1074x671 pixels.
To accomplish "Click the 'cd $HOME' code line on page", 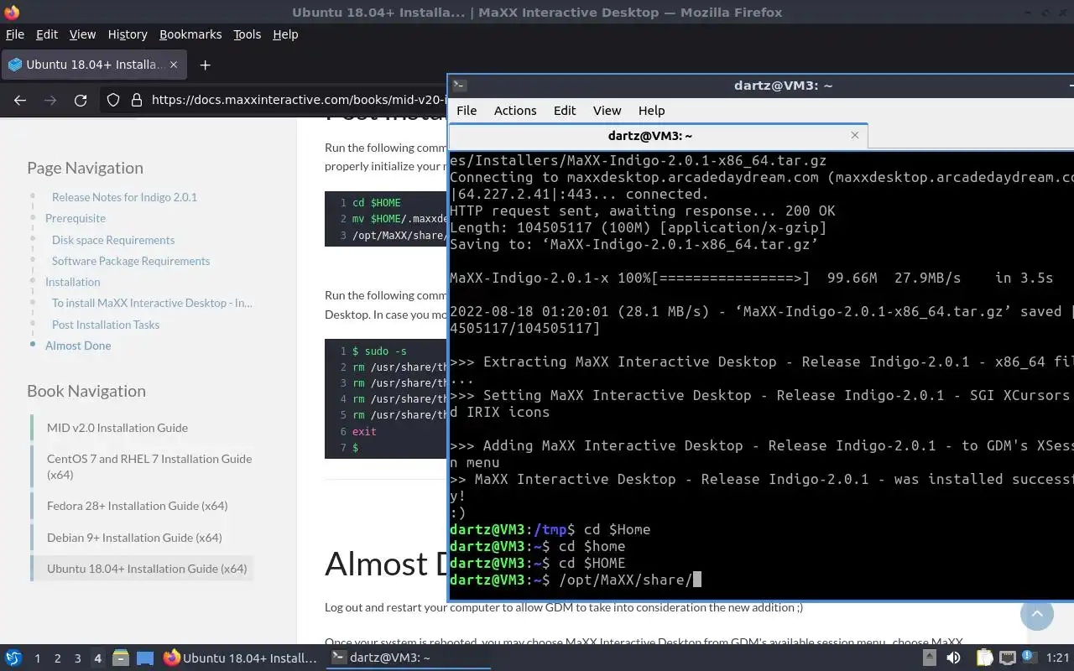I will click(x=377, y=203).
